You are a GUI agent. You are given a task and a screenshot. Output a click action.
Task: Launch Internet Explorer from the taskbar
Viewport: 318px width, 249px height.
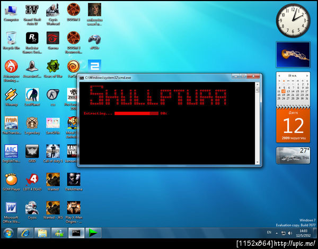click(25, 233)
